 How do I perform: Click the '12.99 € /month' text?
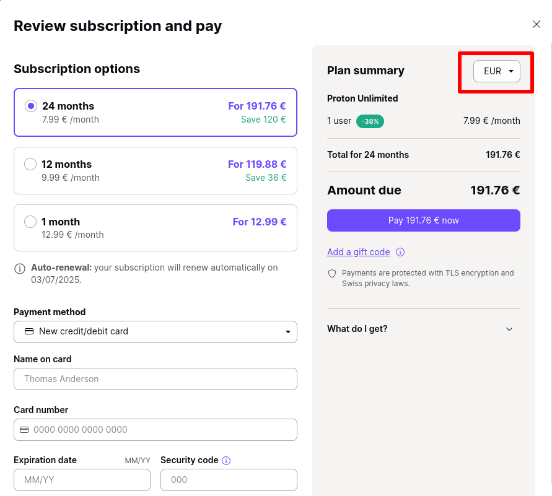click(x=72, y=235)
